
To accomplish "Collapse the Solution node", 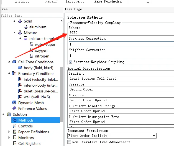I will (x=3, y=114).
